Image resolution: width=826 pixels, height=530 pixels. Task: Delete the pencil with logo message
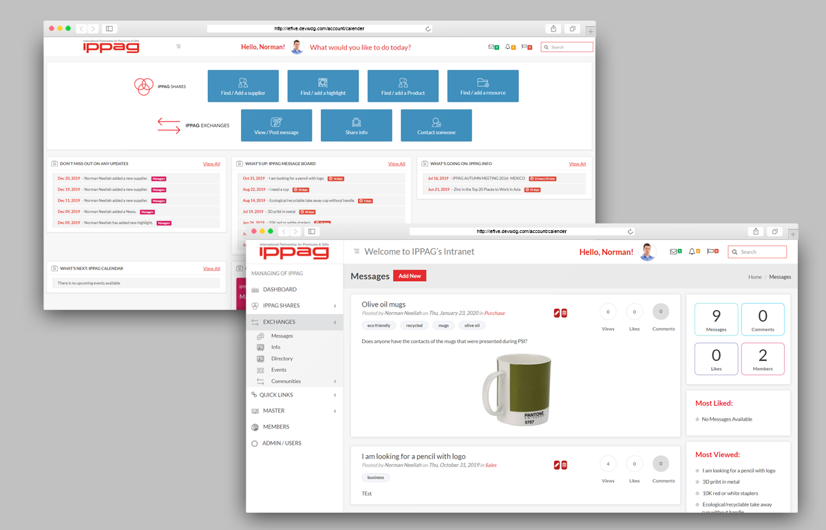[564, 465]
